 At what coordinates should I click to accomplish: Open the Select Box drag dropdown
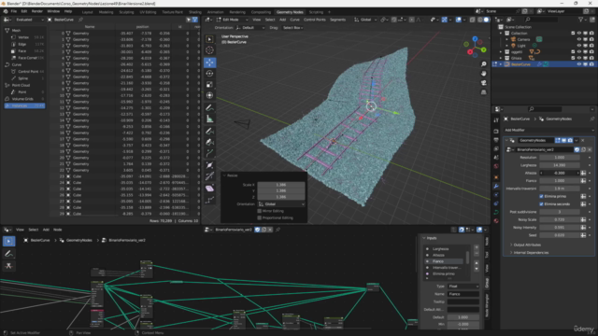[292, 28]
